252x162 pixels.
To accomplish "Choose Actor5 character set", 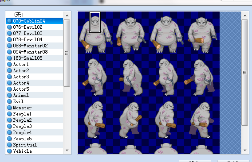I will pyautogui.click(x=35, y=89).
